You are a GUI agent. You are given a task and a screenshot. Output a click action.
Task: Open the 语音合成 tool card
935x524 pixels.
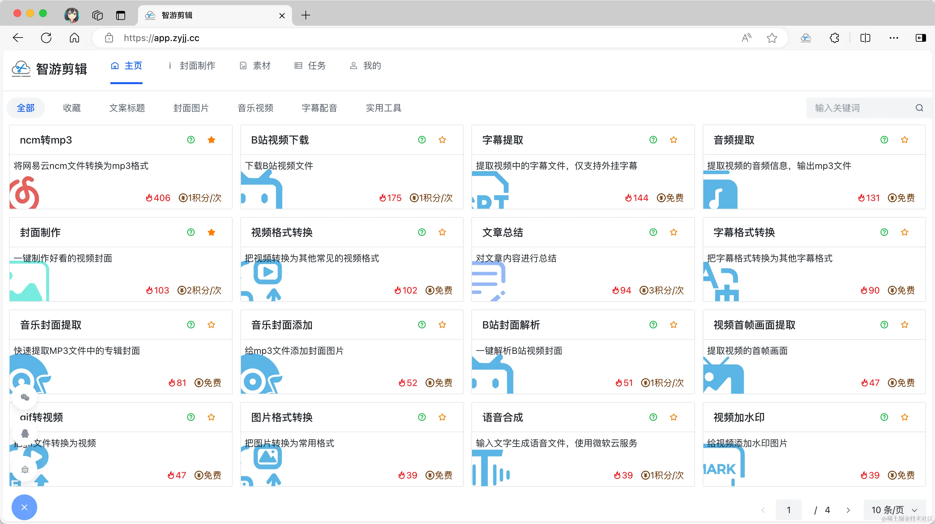point(502,417)
